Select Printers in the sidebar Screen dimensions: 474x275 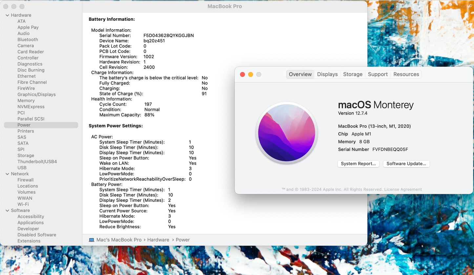(26, 131)
